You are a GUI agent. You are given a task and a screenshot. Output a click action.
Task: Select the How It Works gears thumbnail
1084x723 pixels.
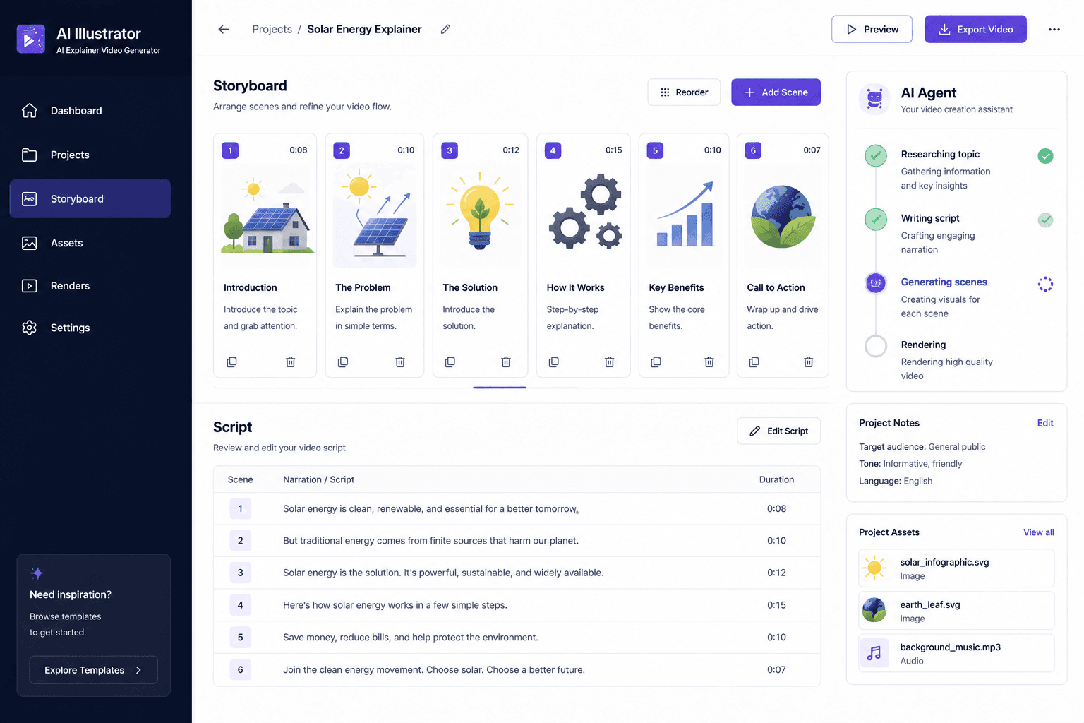[584, 215]
